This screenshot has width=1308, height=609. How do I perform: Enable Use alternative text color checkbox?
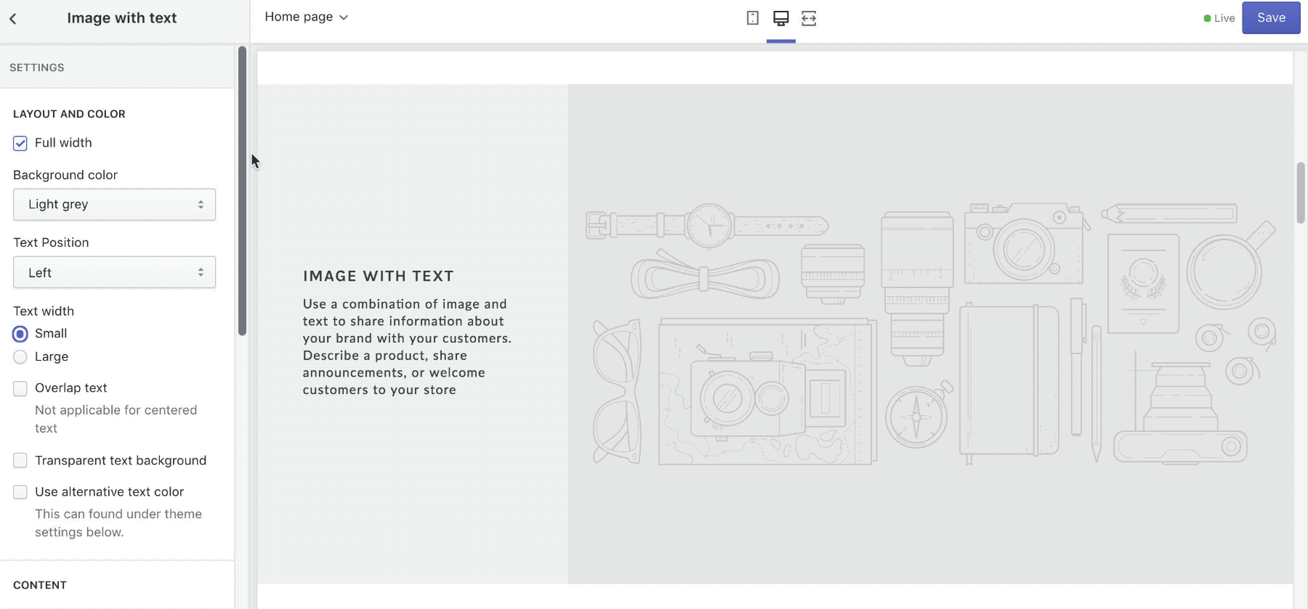pos(20,492)
